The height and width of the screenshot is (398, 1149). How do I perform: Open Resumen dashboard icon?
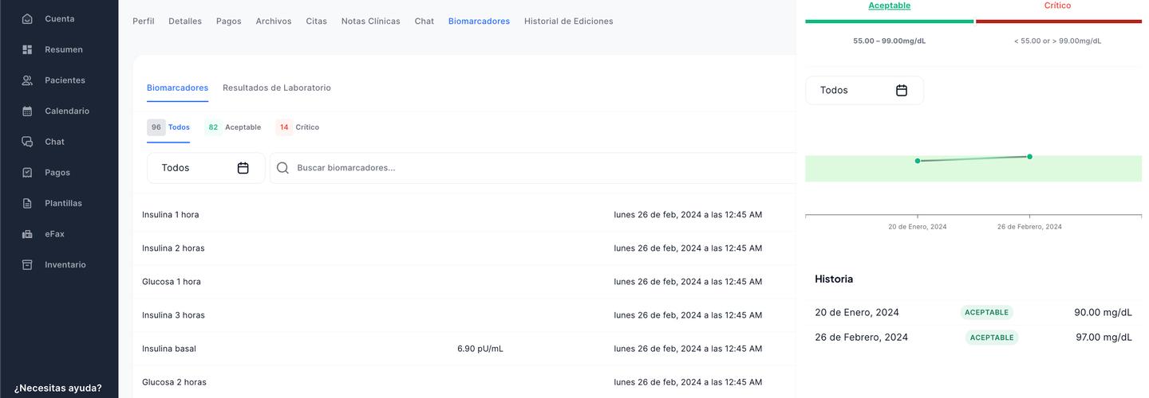[x=27, y=49]
